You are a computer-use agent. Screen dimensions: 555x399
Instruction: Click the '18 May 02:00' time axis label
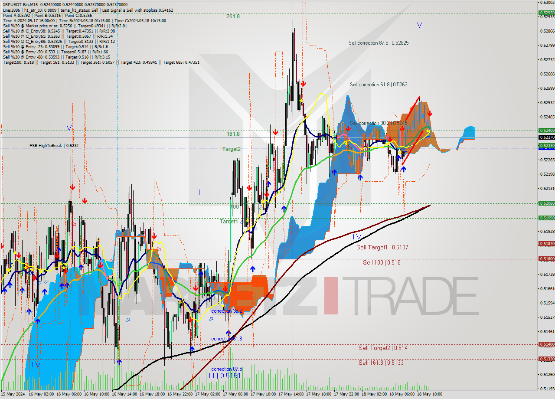pos(375,394)
